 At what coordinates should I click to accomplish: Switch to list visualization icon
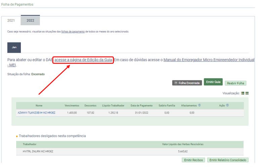243,93
